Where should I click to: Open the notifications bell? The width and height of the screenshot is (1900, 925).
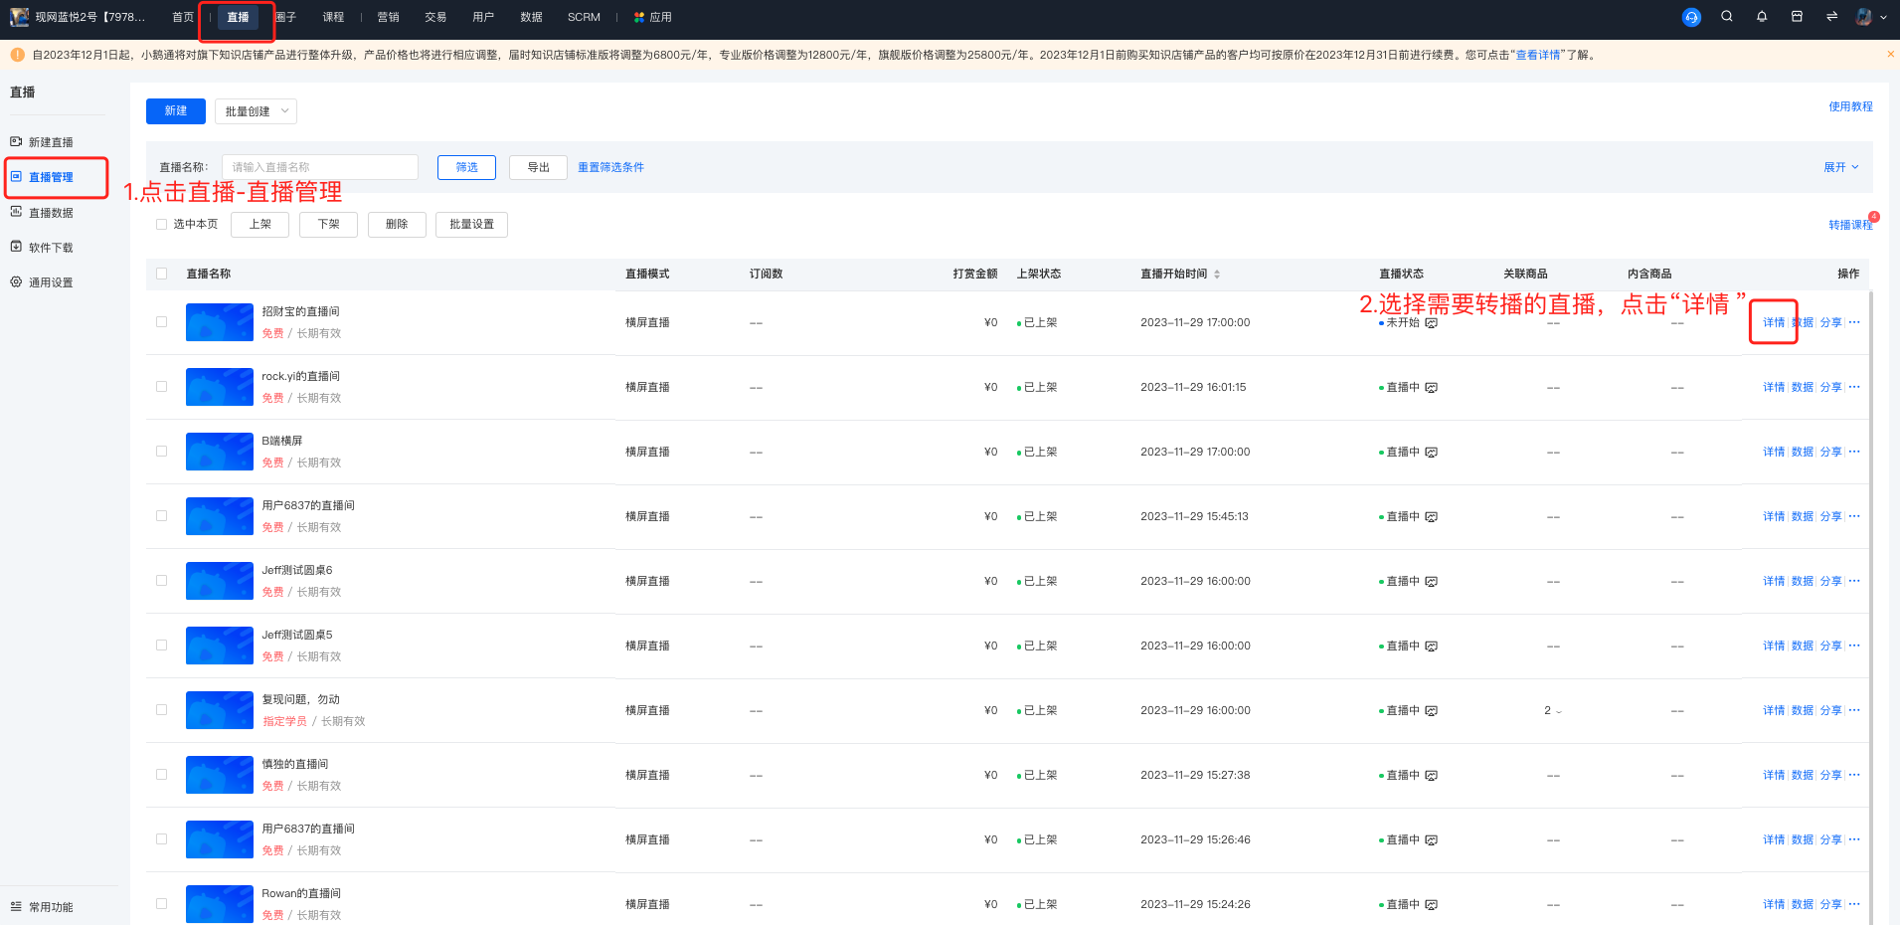coord(1762,16)
